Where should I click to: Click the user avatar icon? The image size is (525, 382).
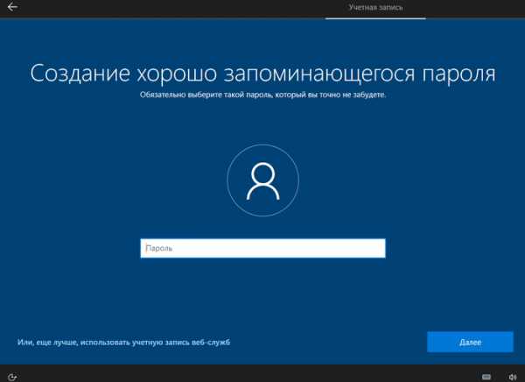262,180
